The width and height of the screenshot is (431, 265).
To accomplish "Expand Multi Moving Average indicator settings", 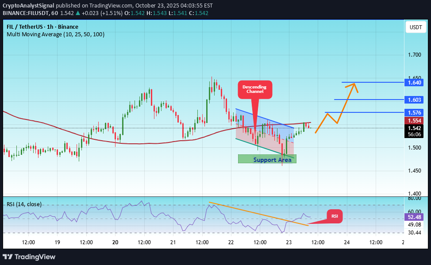I will [55, 35].
